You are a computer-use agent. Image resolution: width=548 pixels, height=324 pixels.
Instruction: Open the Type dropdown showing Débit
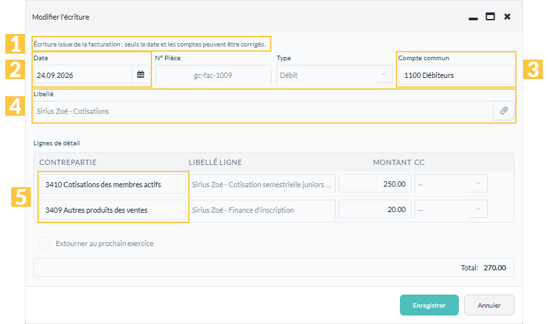(335, 75)
